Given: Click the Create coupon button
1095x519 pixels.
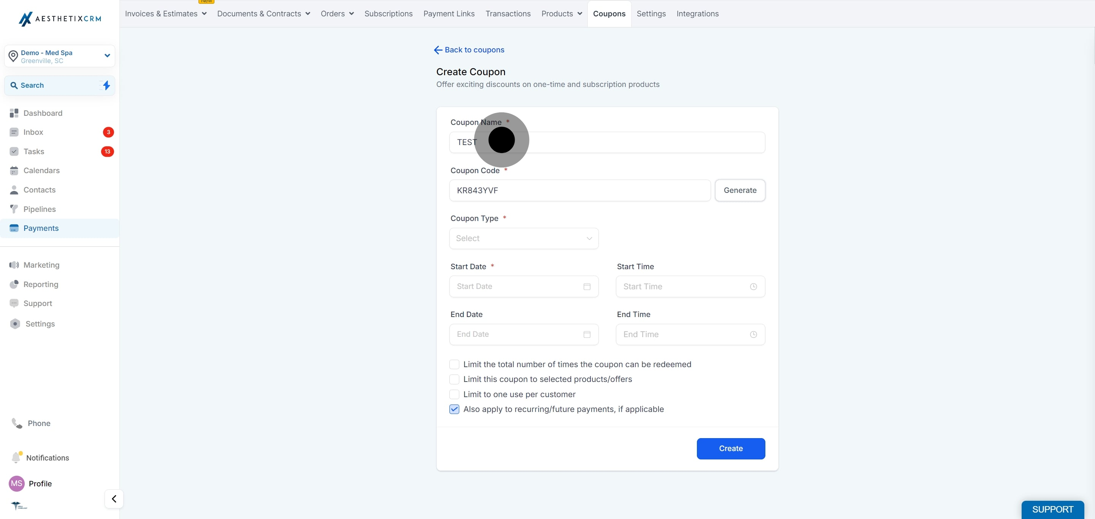Looking at the screenshot, I should (731, 448).
